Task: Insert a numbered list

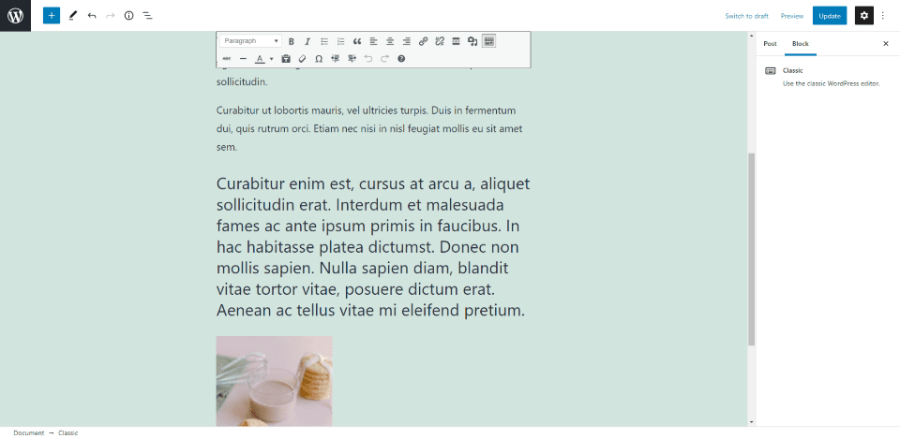Action: [341, 41]
